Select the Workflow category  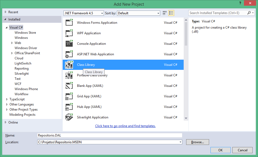click(x=21, y=94)
